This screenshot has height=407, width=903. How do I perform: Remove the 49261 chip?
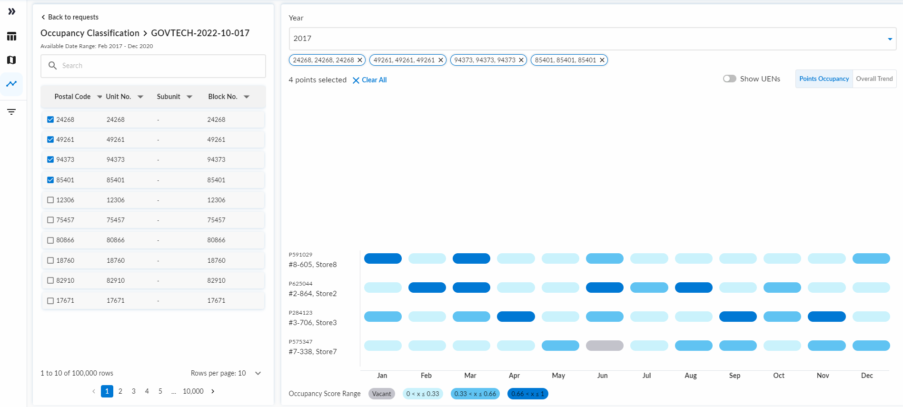441,60
